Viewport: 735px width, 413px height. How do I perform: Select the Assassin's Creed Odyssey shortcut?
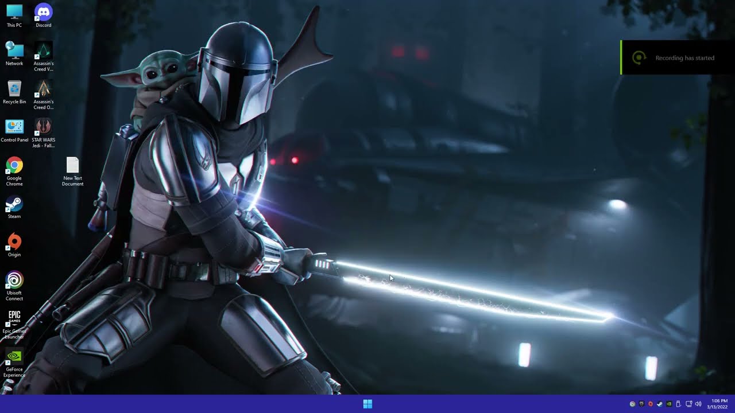coord(44,95)
